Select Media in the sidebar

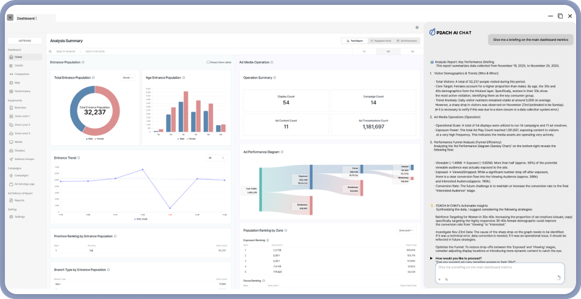pos(18,142)
